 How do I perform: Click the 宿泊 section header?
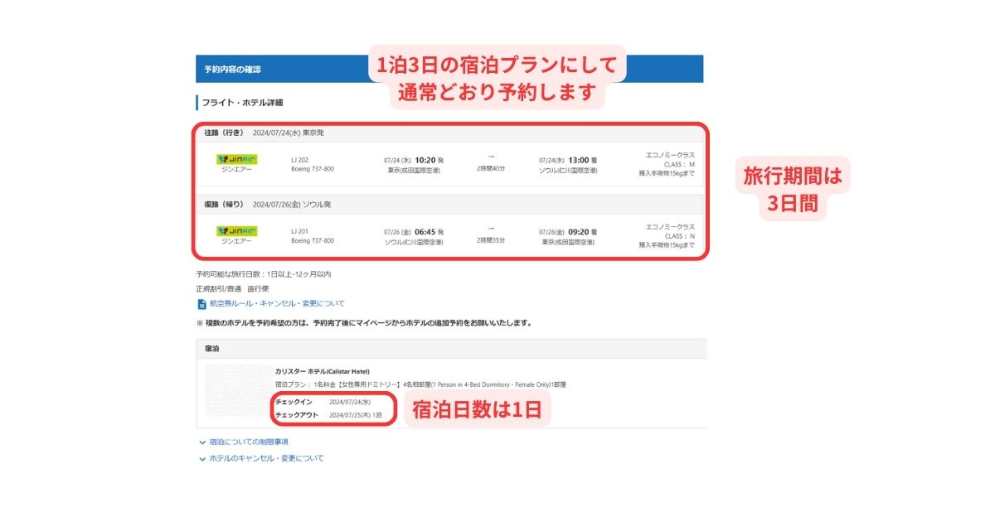click(211, 349)
